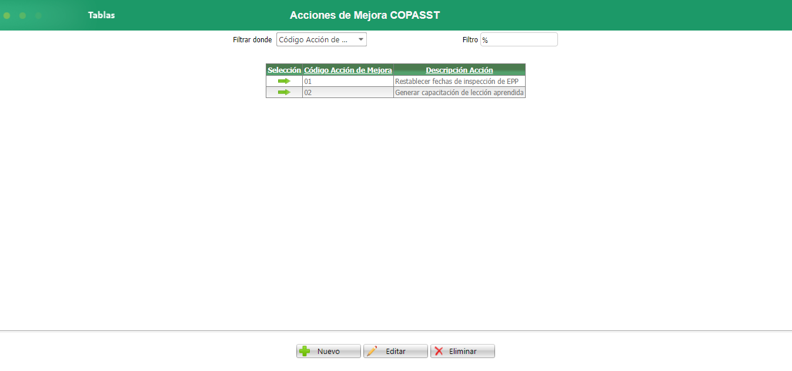Sort by Código Acción de Mejora column header
The height and width of the screenshot is (371, 792).
(347, 70)
